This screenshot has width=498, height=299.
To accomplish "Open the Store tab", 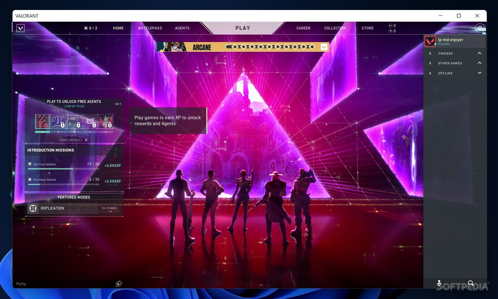I will 368,28.
